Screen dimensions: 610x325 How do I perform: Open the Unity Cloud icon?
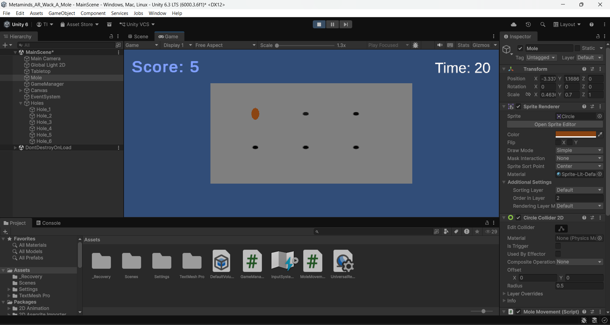(x=513, y=24)
